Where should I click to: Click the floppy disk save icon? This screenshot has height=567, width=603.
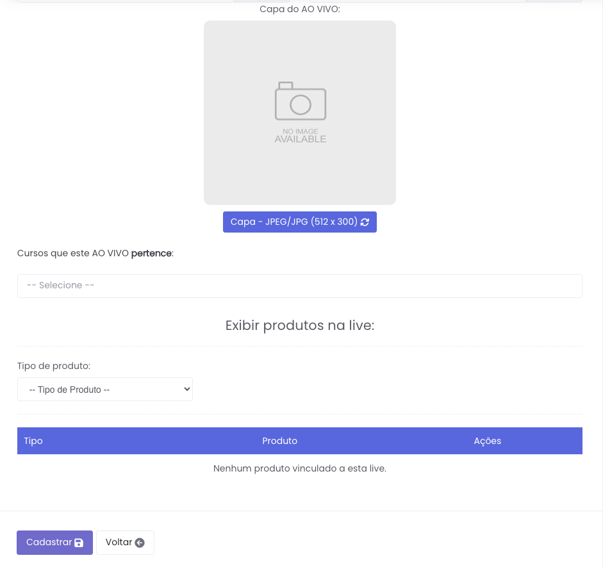tap(79, 543)
